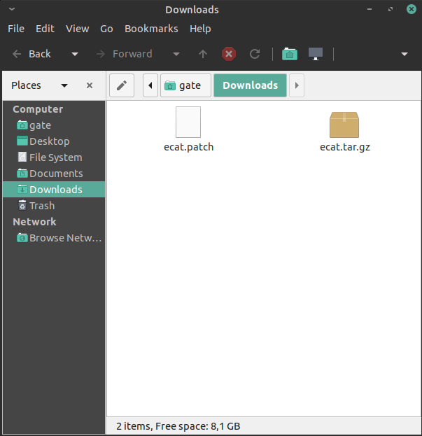Select Browse Network in the sidebar
This screenshot has width=422, height=436.
point(54,238)
